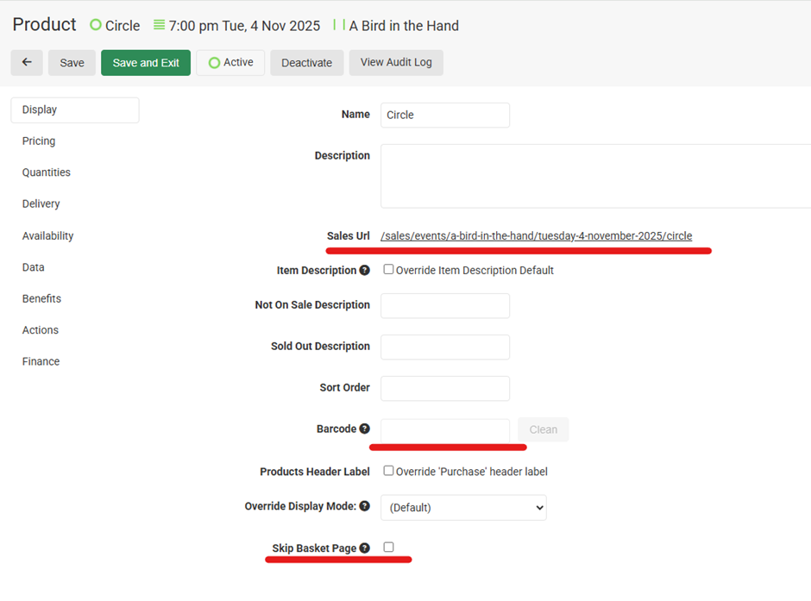Viewport: 811px width, 601px height.
Task: Tick the Override 'Purchase' header label checkbox
Action: (388, 471)
